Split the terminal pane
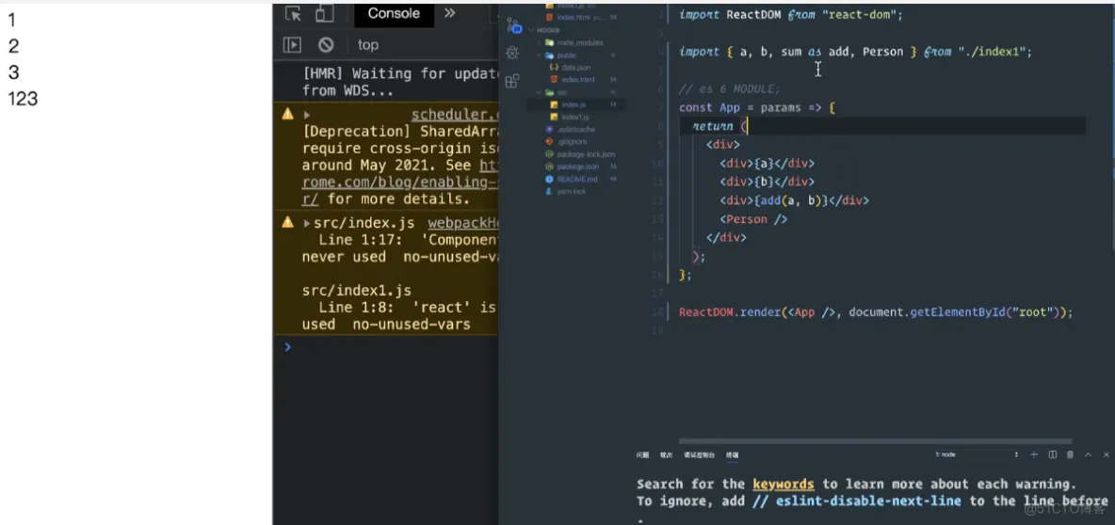 [x=1053, y=454]
